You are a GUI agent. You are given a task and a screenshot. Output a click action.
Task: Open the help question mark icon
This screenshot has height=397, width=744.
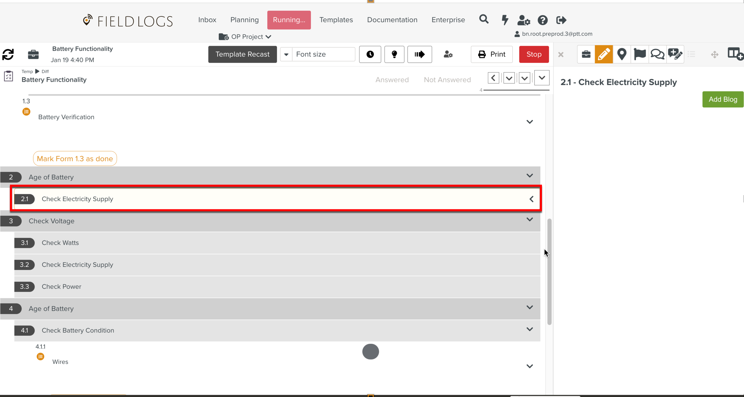[543, 20]
